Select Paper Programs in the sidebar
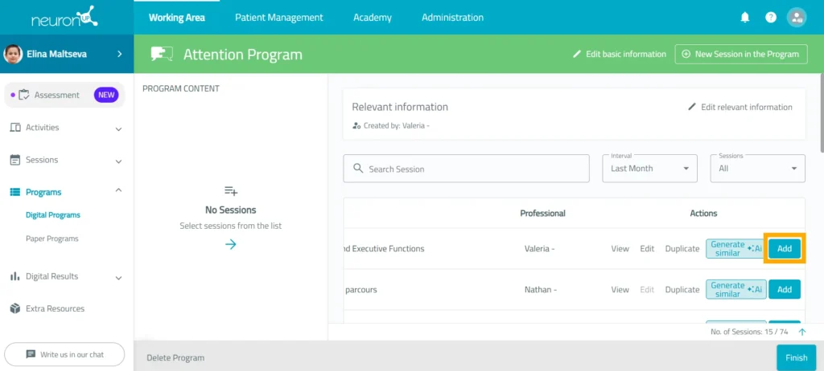The width and height of the screenshot is (824, 371). pos(52,238)
